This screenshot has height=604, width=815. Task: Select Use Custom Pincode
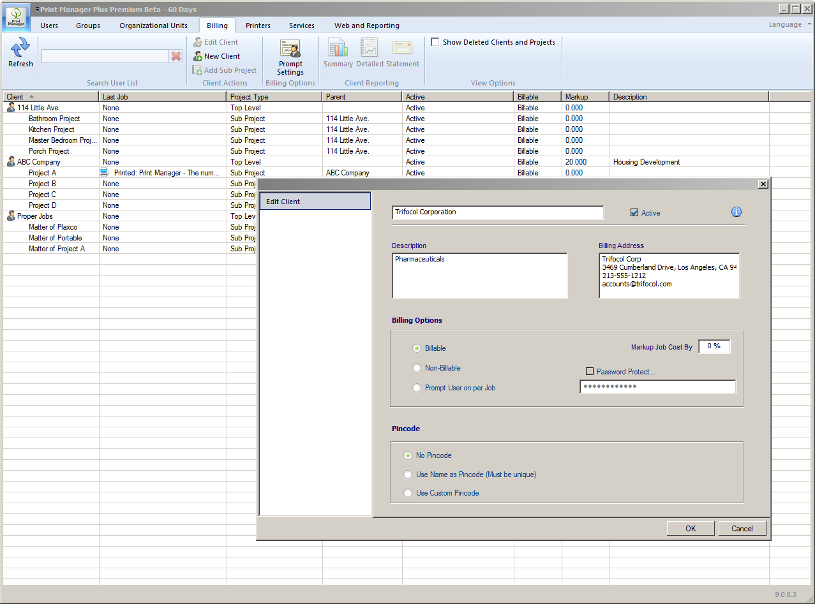point(408,493)
